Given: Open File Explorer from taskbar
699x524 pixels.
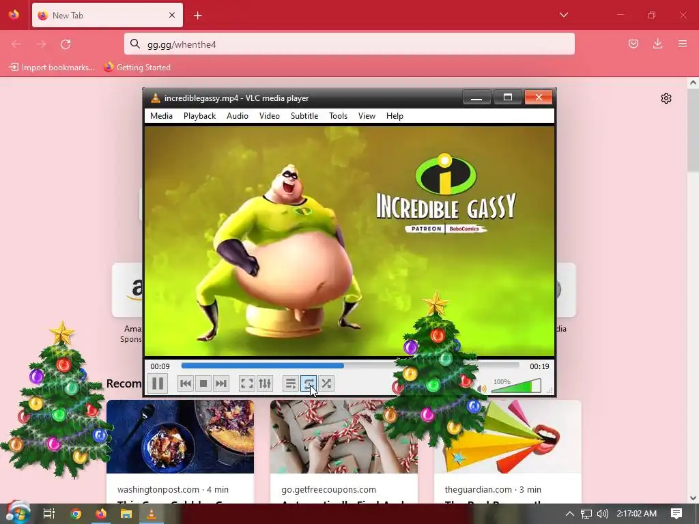Looking at the screenshot, I should click(126, 514).
